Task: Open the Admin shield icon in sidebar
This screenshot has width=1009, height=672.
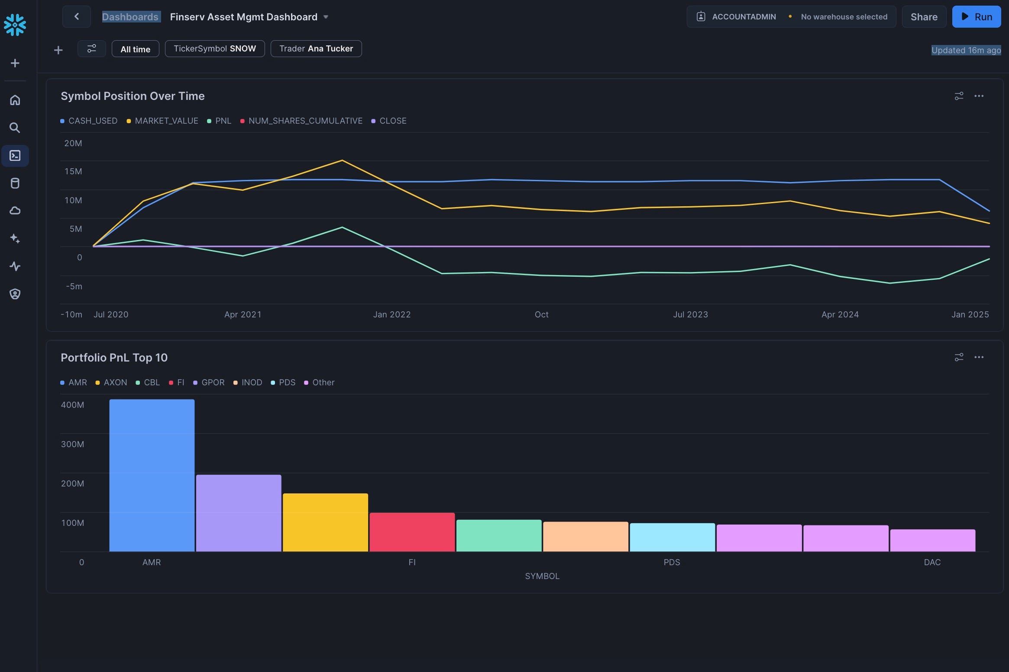Action: click(15, 294)
